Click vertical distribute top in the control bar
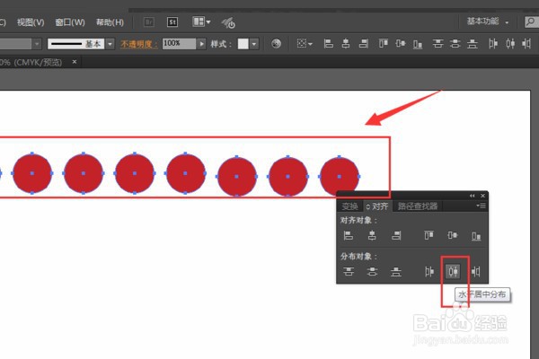The width and height of the screenshot is (539, 359). (437, 44)
